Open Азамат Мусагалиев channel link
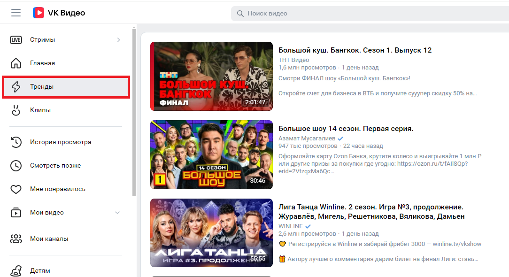The height and width of the screenshot is (277, 509). coord(307,138)
